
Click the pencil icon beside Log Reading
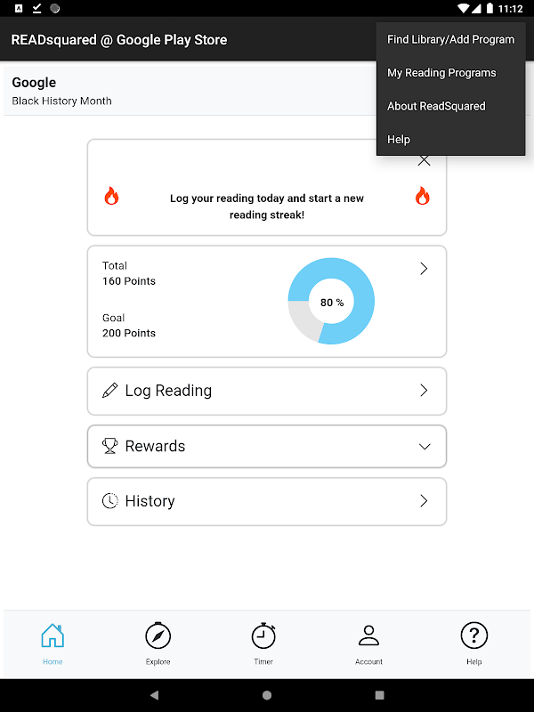(110, 391)
